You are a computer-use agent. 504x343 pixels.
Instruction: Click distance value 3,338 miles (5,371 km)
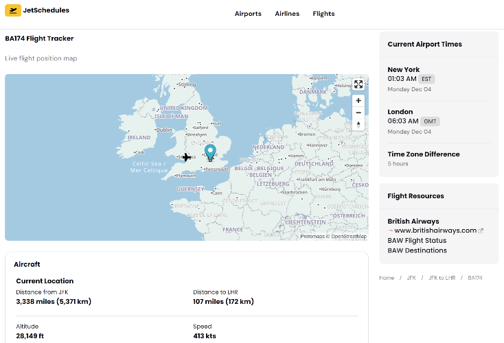coord(54,302)
